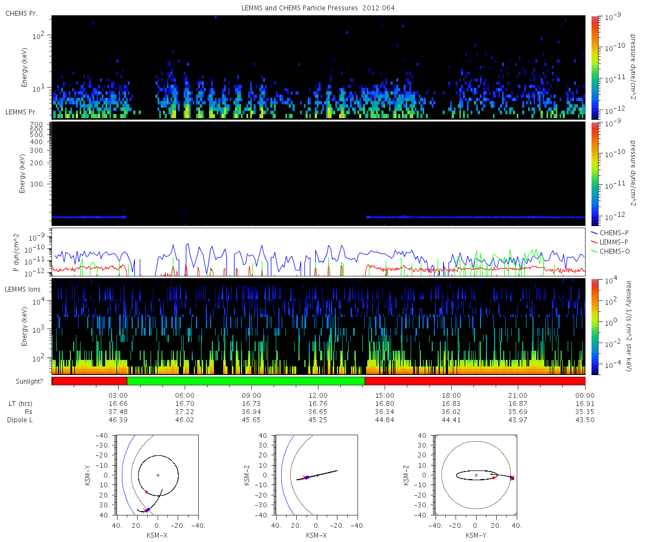The width and height of the screenshot is (650, 542).
Task: Click the 12:00 time axis label
Action: pyautogui.click(x=318, y=396)
